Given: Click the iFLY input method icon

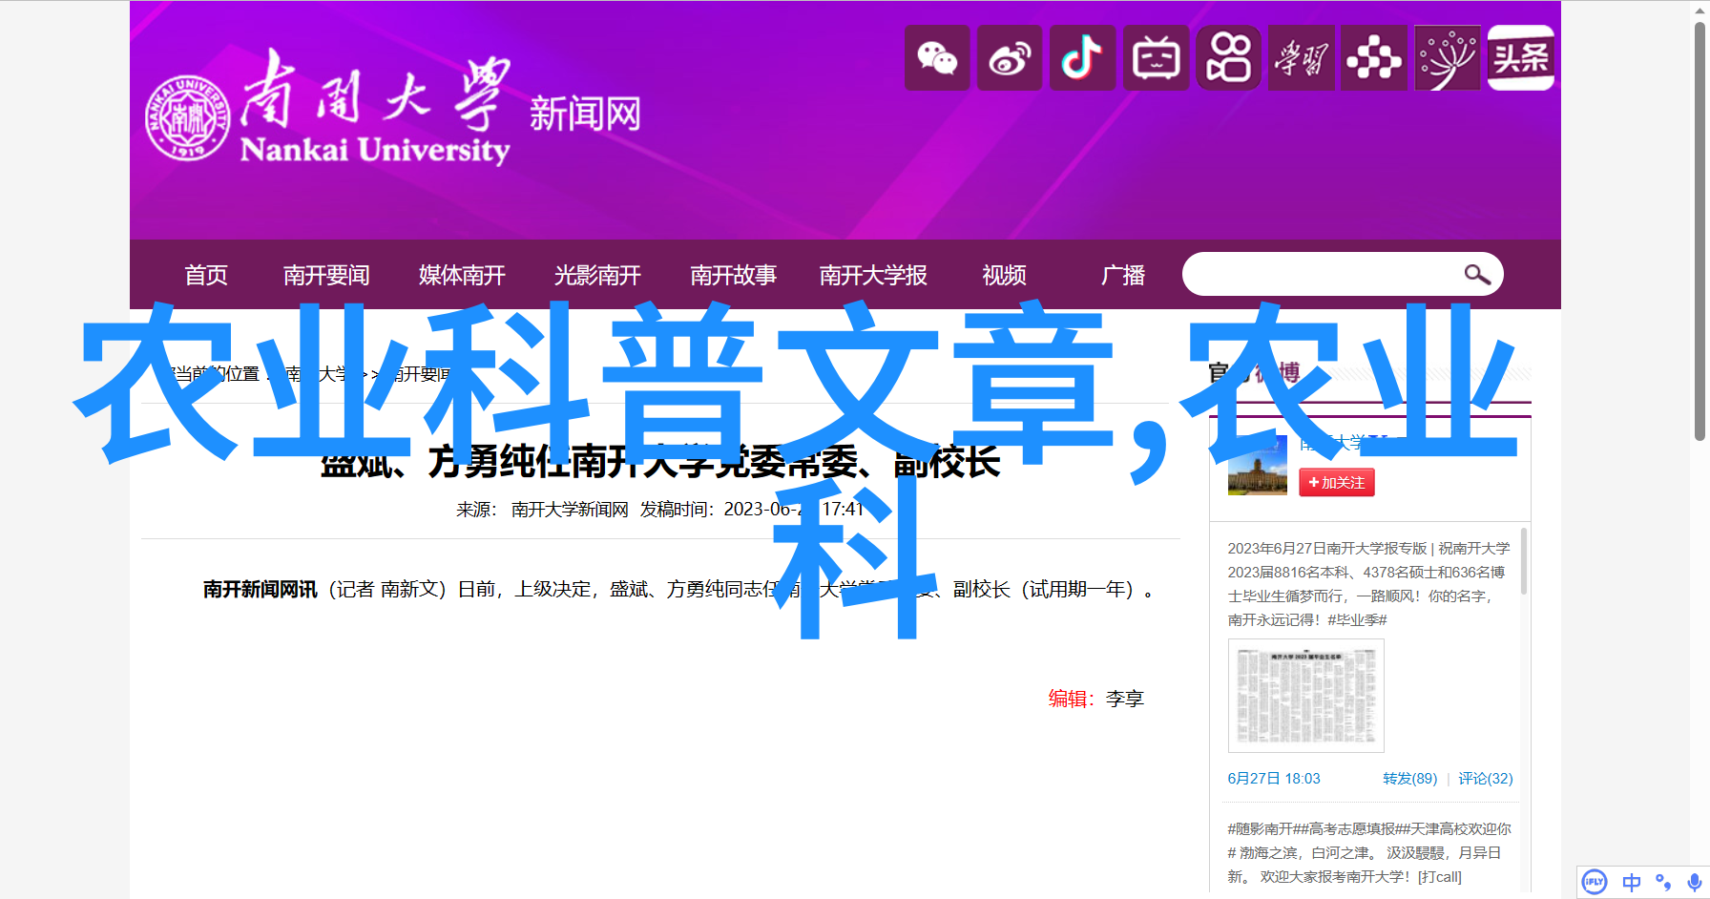Looking at the screenshot, I should pos(1595,881).
